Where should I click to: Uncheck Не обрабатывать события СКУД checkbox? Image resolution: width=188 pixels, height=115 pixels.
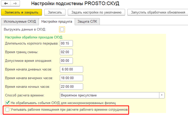(x=7, y=103)
